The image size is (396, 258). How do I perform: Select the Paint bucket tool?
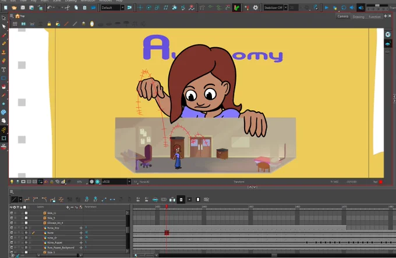pyautogui.click(x=4, y=87)
